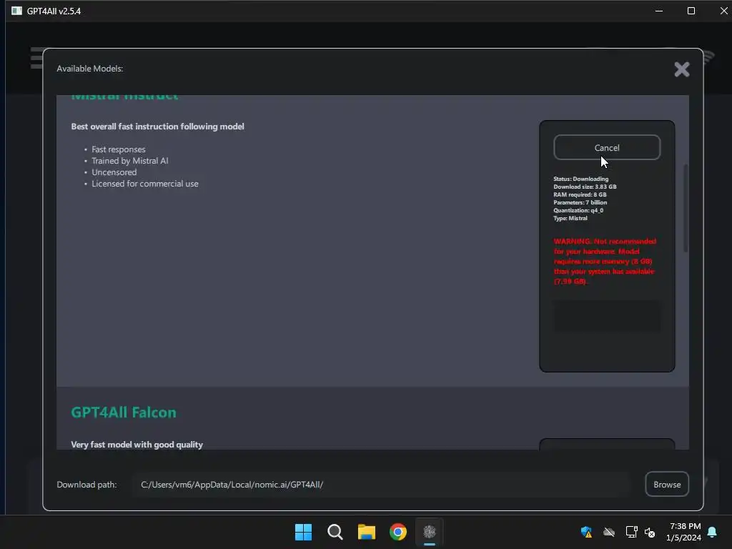Select the 'Parameters: 7 billion' text
The image size is (732, 549).
pyautogui.click(x=580, y=202)
